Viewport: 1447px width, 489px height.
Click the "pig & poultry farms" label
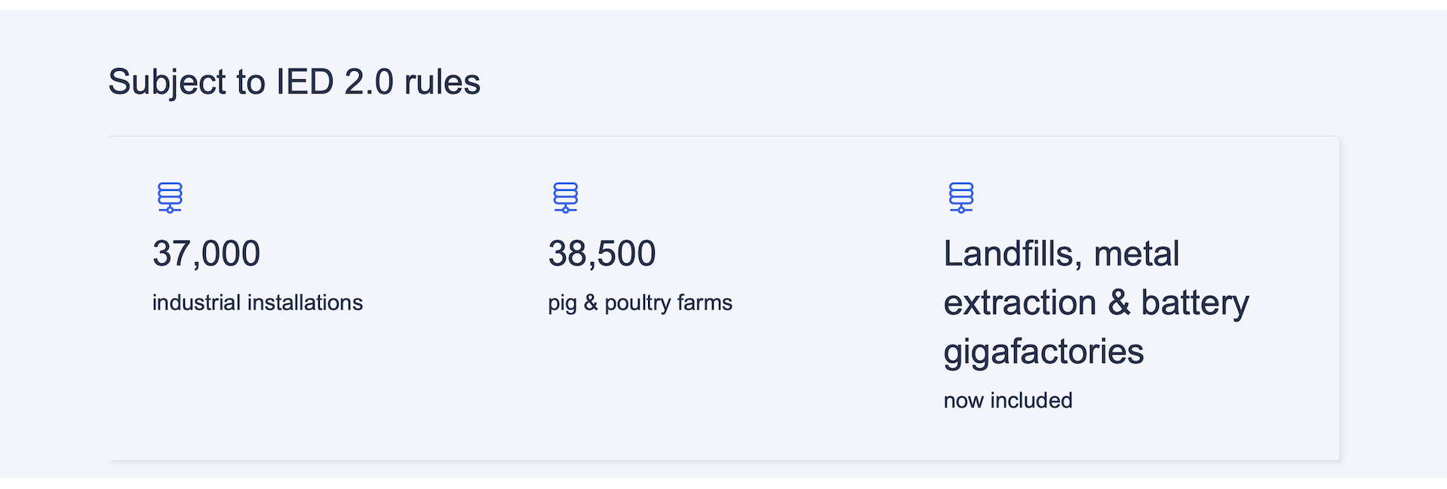coord(640,303)
